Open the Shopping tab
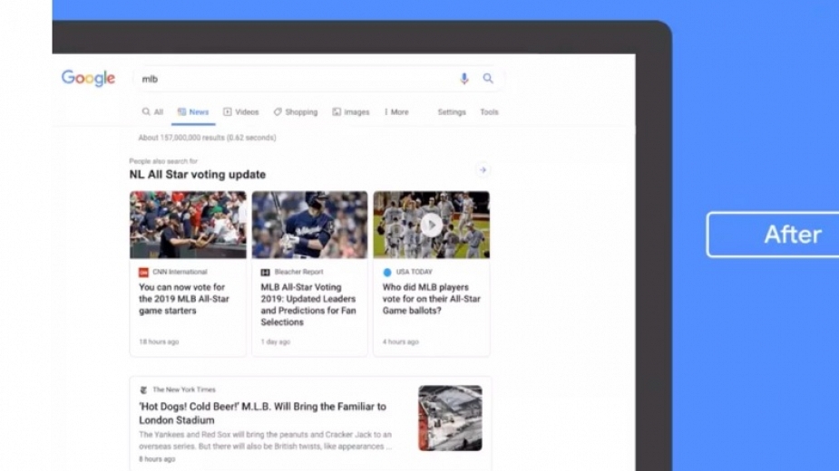 [x=296, y=111]
